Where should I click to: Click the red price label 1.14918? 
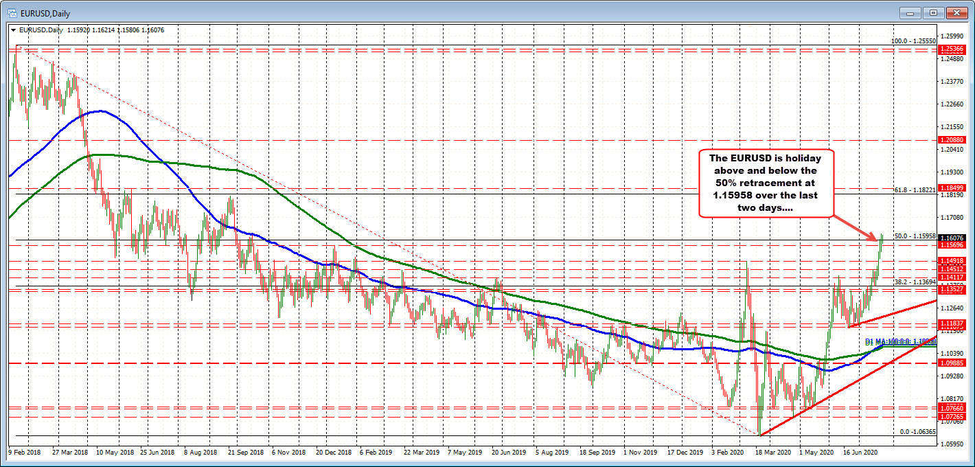point(952,261)
